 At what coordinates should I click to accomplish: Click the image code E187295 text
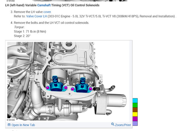11,120
